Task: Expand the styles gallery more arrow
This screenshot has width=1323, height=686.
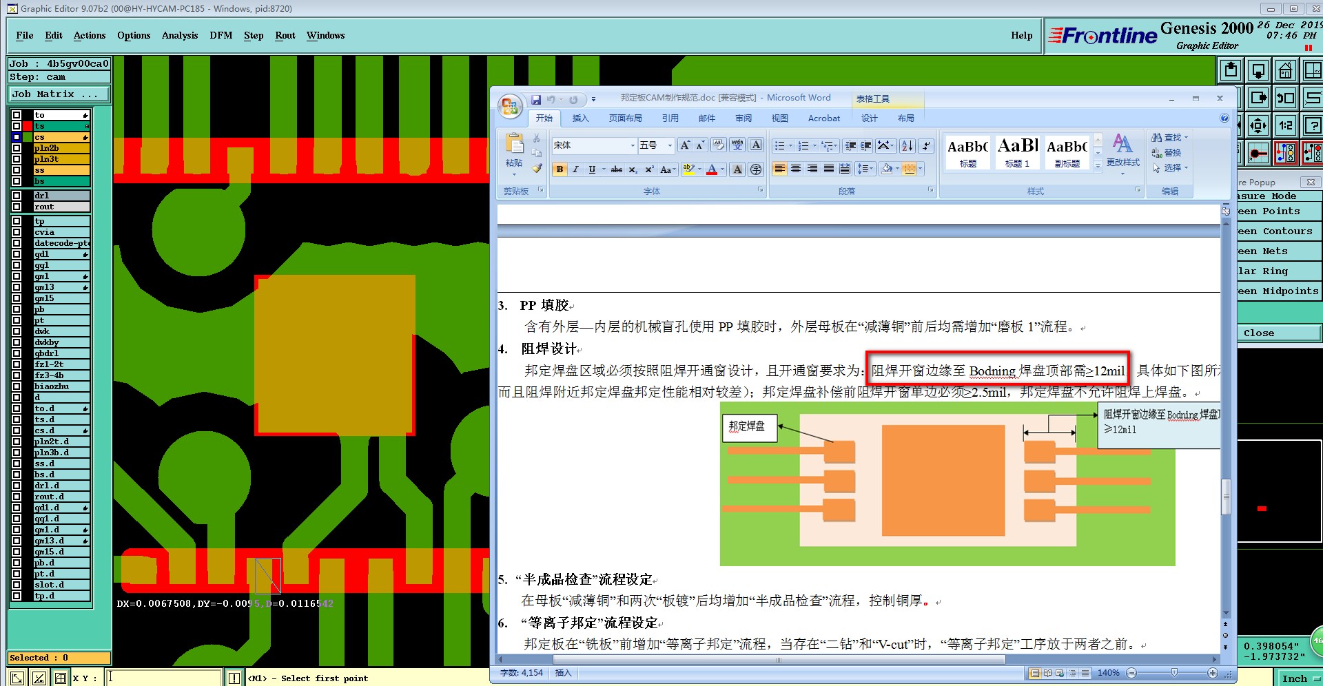Action: click(x=1098, y=166)
